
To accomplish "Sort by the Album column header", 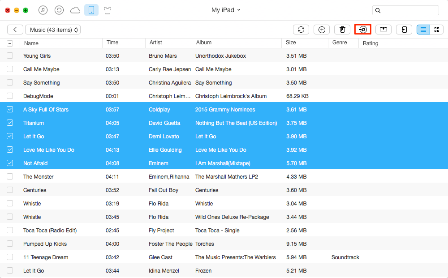I will (x=204, y=43).
